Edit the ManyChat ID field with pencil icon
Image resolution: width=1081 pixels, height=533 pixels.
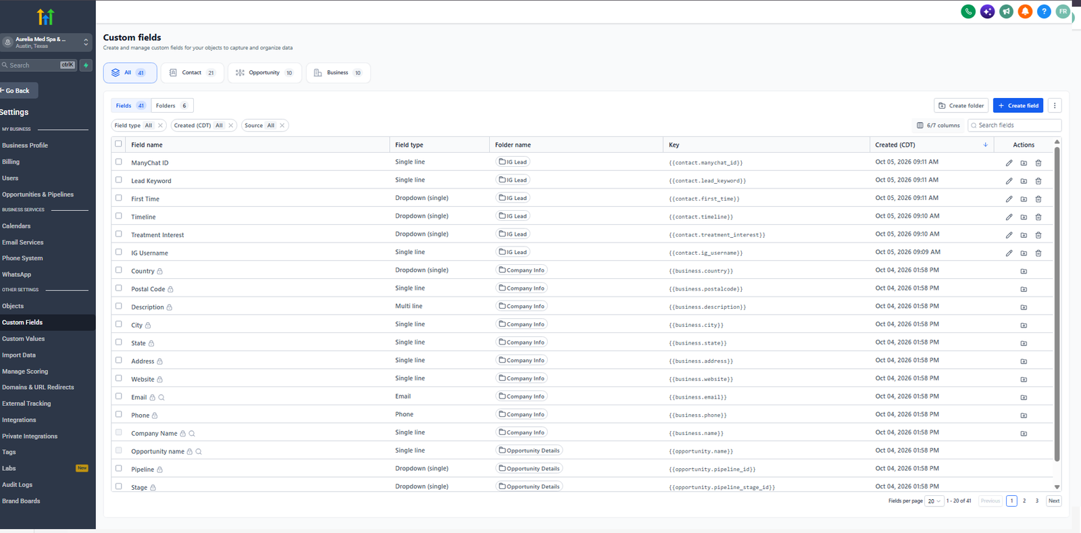tap(1009, 163)
